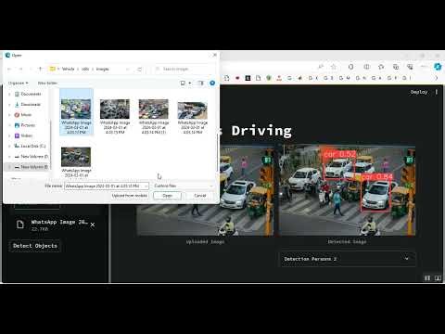Open Pictures in navigation pane

(25, 125)
